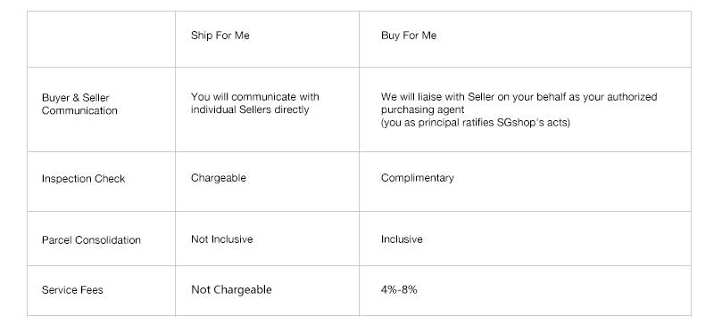Screen dimensions: 714x324
Task: Select the Not Inclusive cell
Action: [221, 239]
